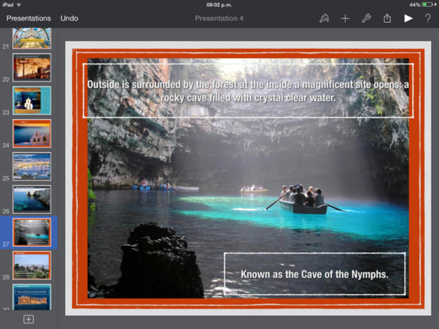Select the 'Outside is surrounded' text box
Image resolution: width=439 pixels, height=329 pixels.
coord(248,91)
